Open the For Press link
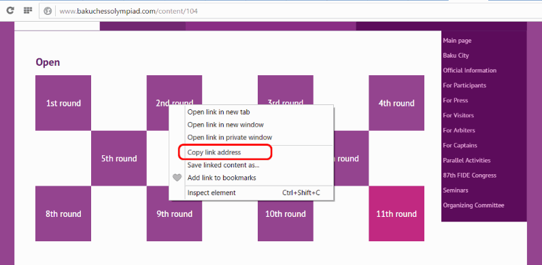 click(455, 100)
